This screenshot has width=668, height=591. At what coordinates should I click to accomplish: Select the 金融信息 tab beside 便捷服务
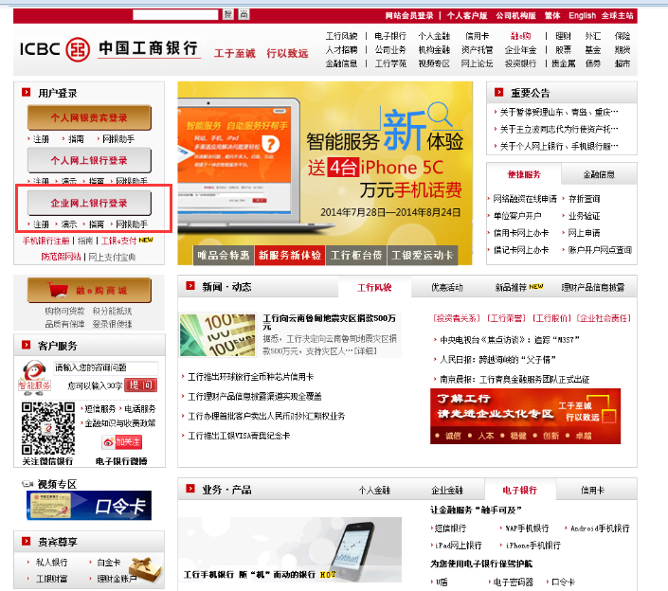coord(599,174)
